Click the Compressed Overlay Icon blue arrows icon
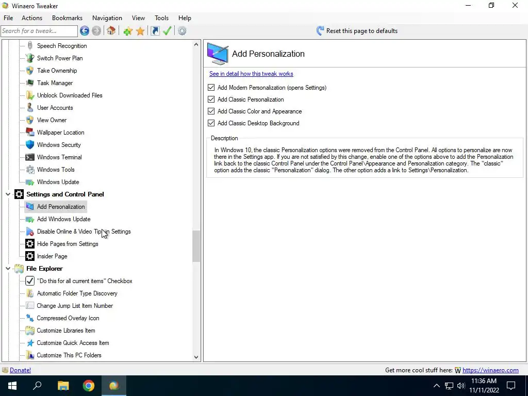528x396 pixels. pyautogui.click(x=30, y=318)
